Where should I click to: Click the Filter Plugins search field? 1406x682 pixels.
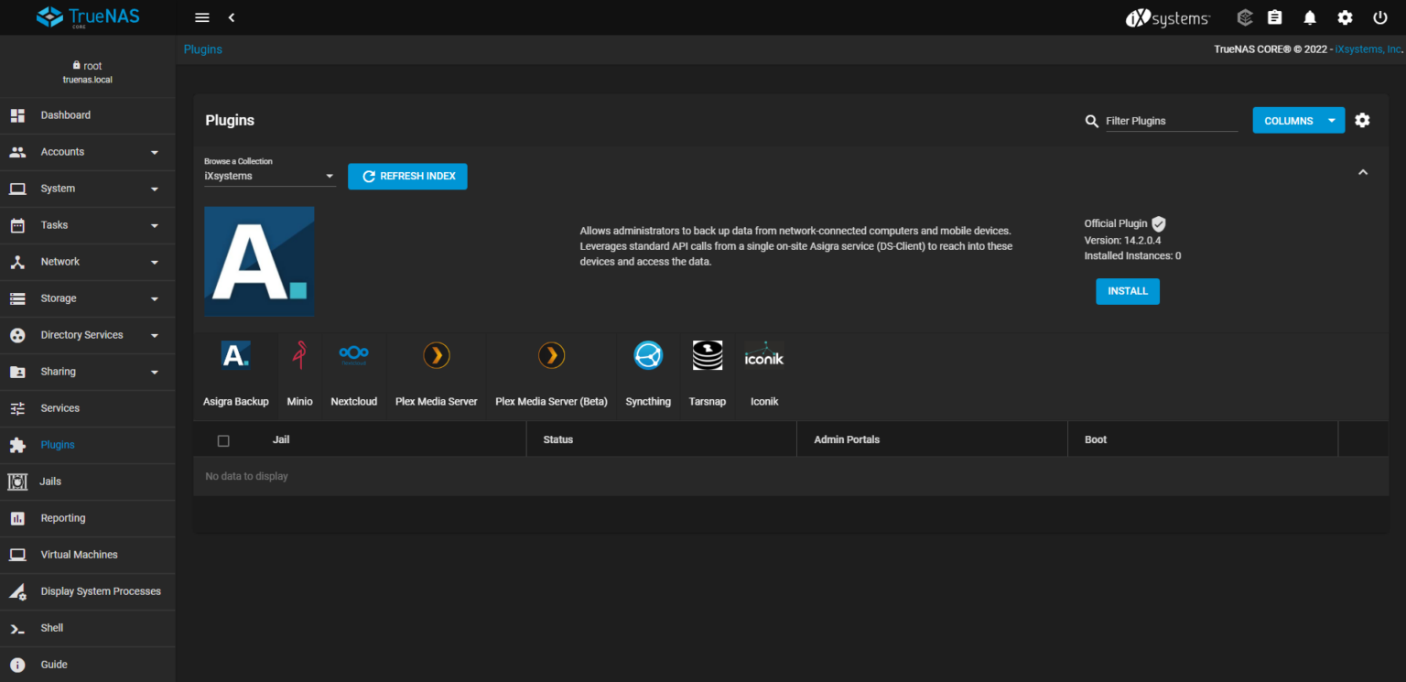(1171, 121)
